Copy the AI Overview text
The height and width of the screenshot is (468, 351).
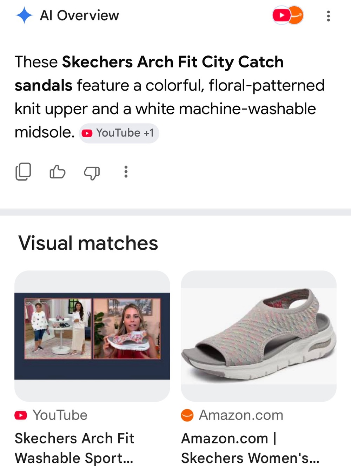pyautogui.click(x=23, y=172)
